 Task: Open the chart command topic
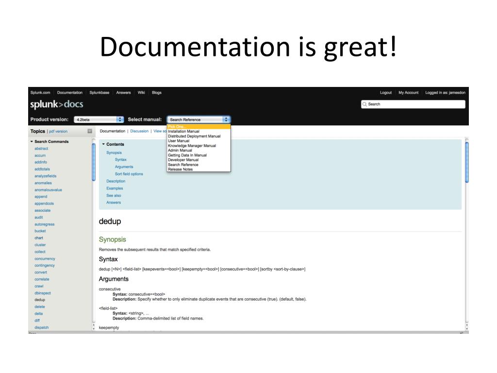tap(39, 238)
